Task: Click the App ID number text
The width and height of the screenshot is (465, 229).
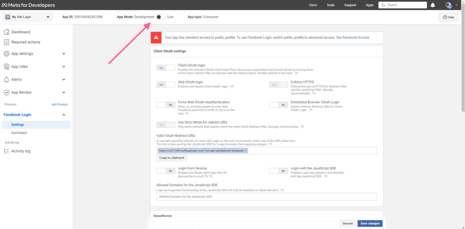Action: 88,17
